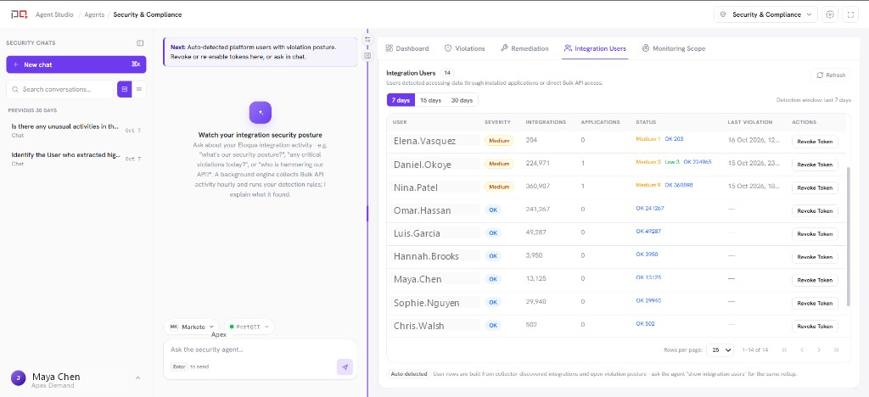869x397 pixels.
Task: Toggle fullscreen icon in top-right header
Action: tap(850, 15)
